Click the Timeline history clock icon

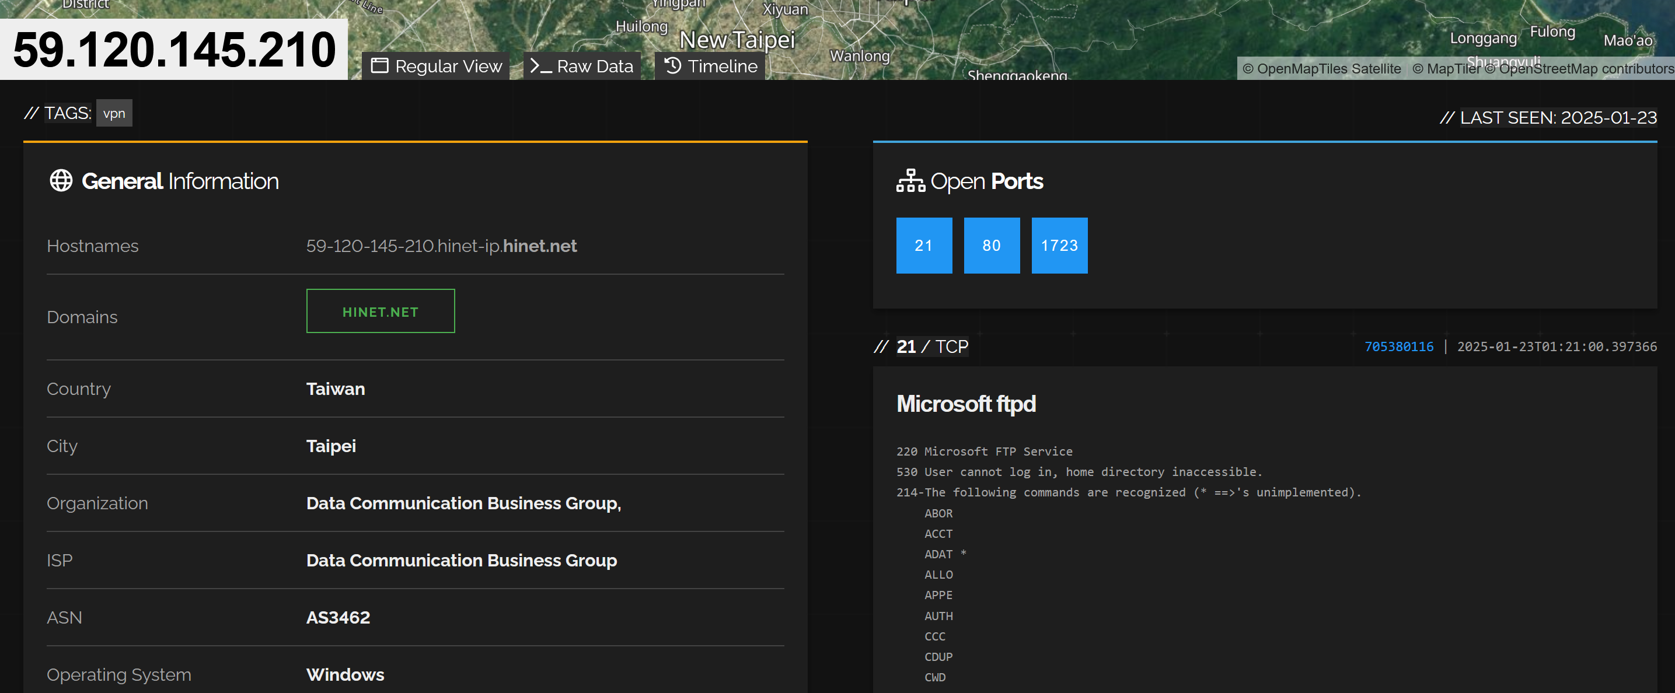[x=673, y=66]
